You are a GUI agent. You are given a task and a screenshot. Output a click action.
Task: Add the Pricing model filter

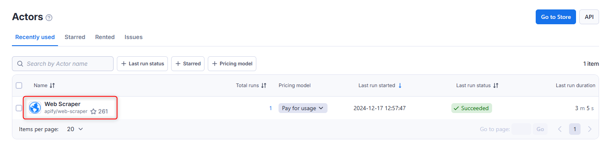pyautogui.click(x=232, y=64)
